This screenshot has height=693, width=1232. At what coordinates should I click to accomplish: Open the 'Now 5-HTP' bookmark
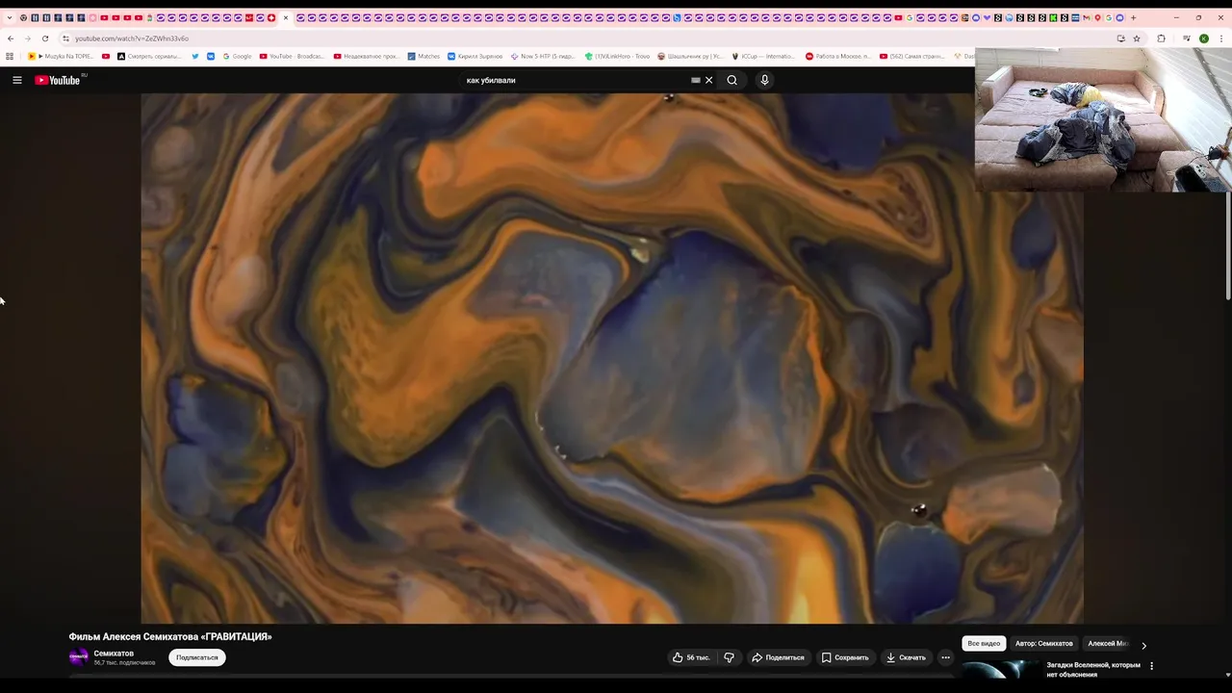pos(543,56)
